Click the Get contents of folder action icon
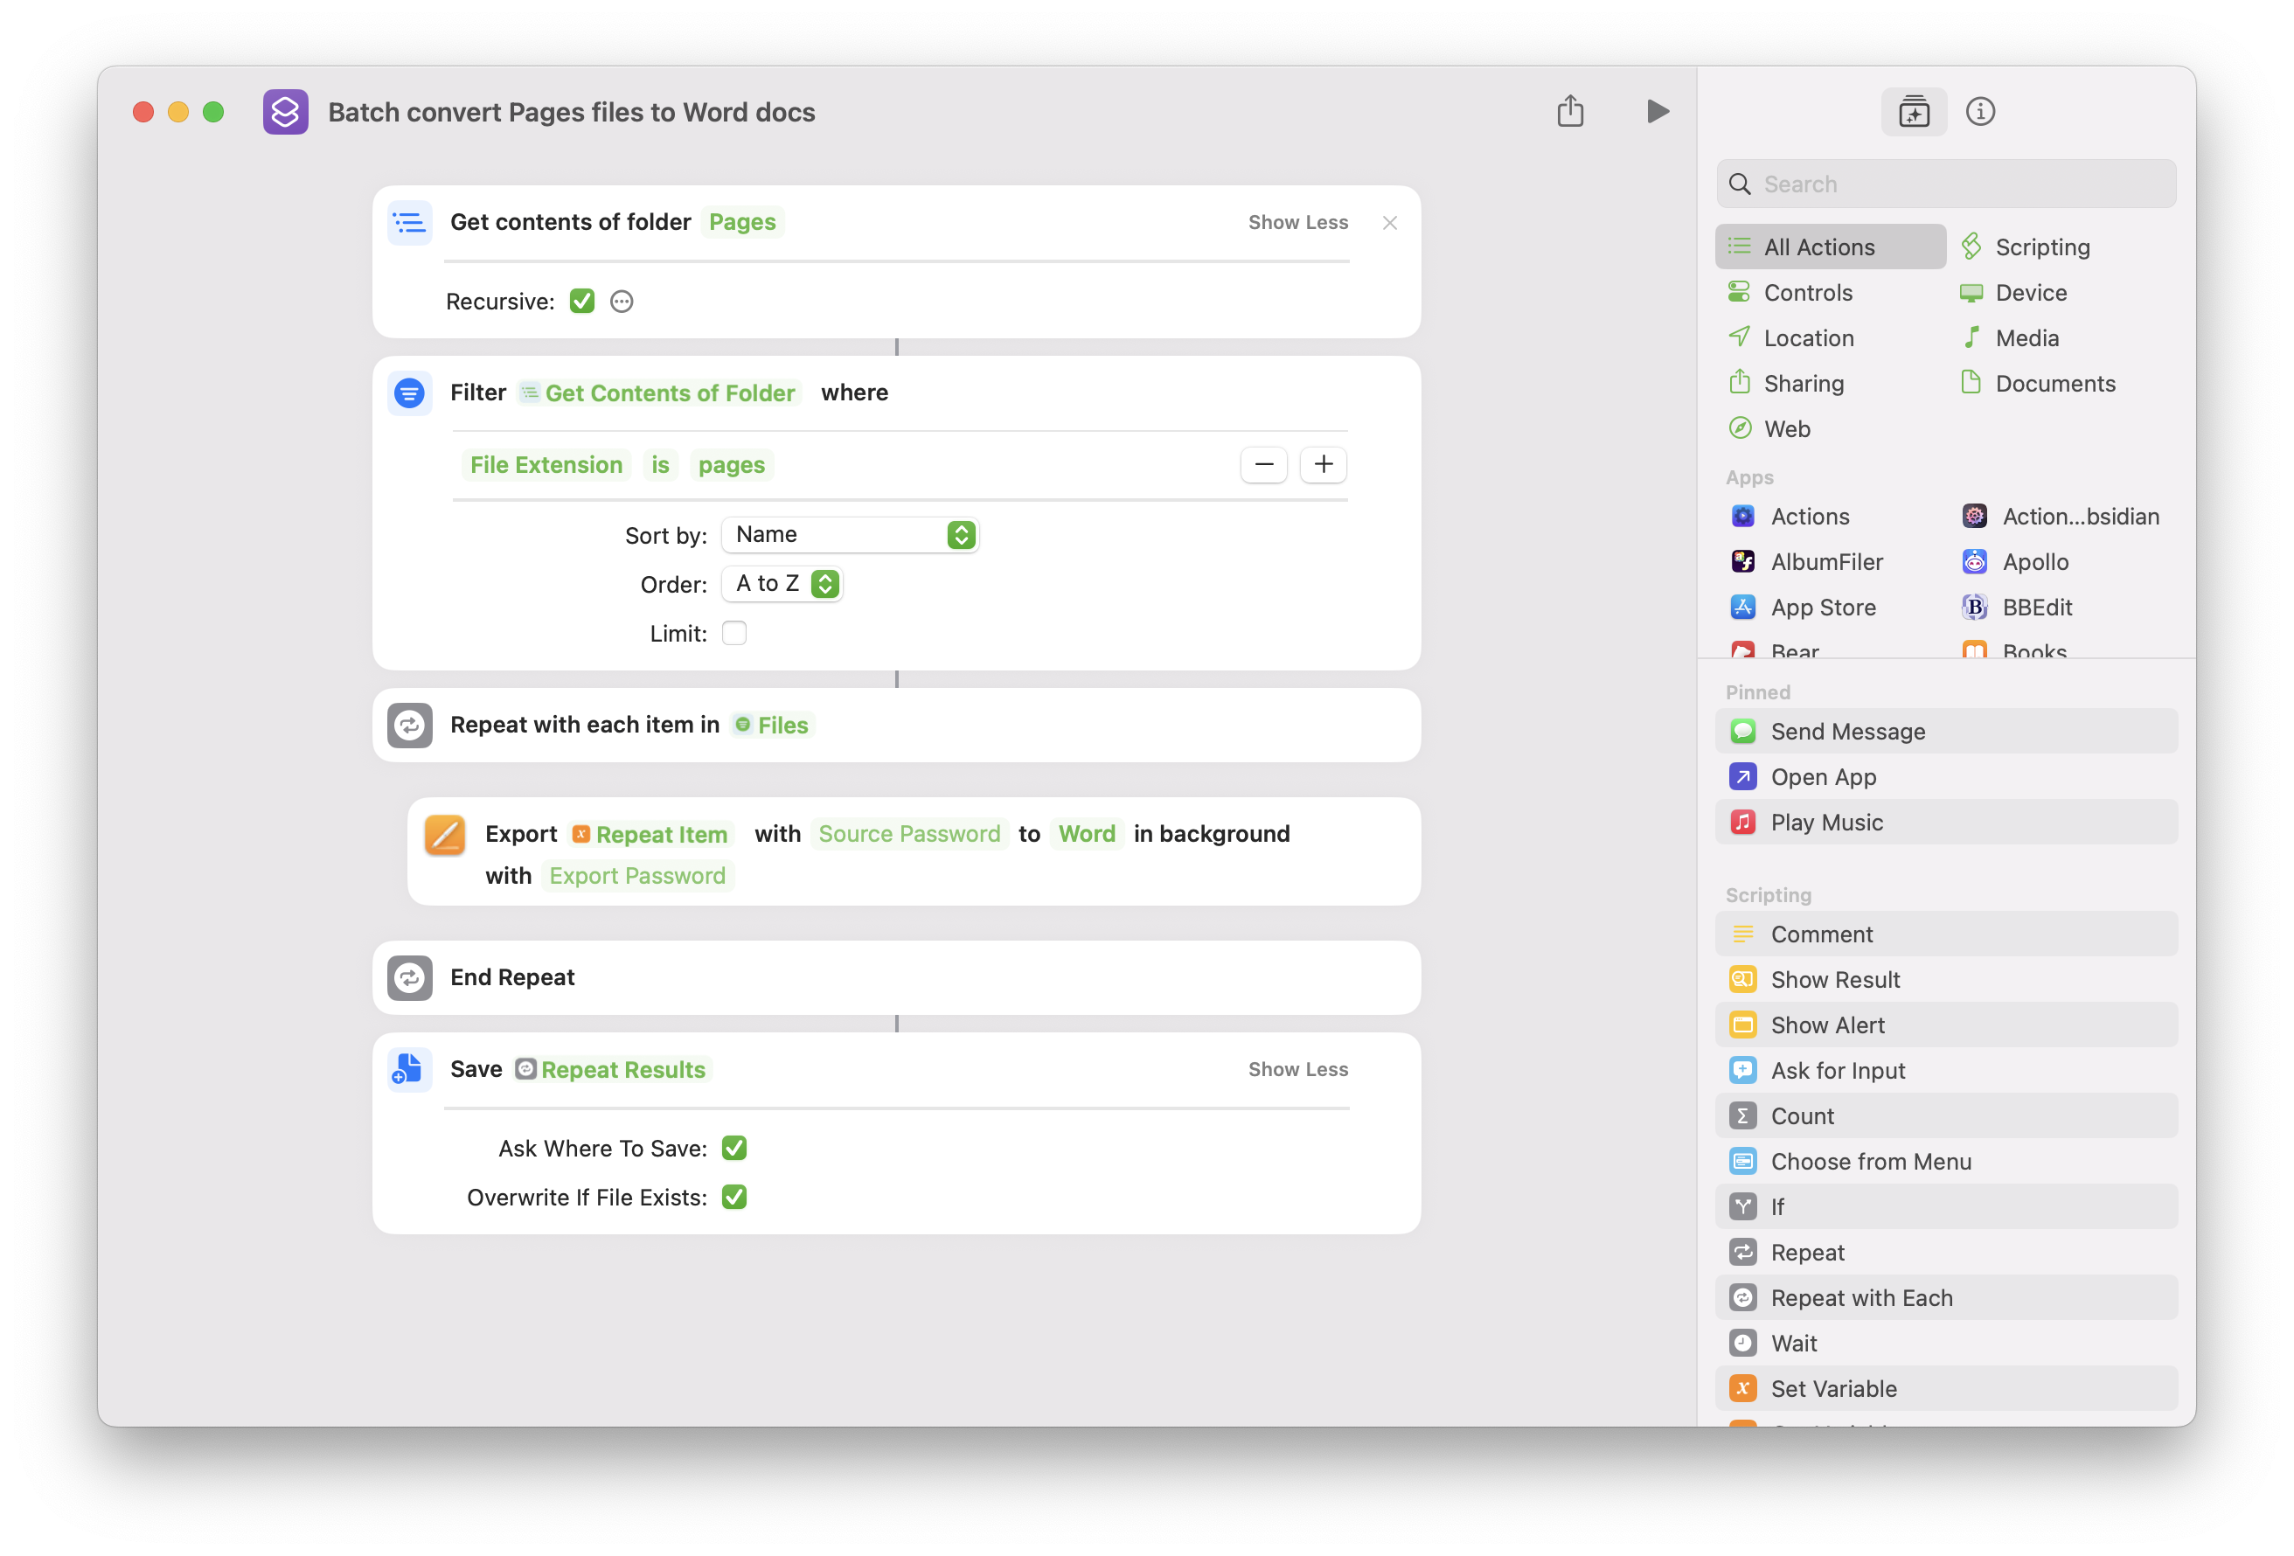Screen dimensions: 2294x1556 pyautogui.click(x=408, y=222)
